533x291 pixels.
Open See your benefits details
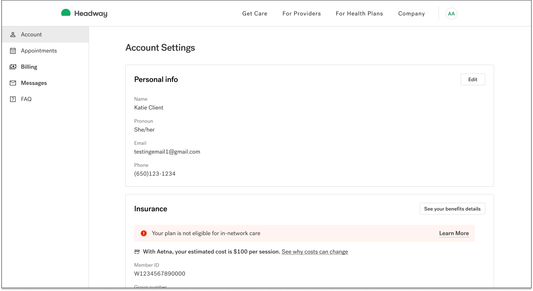point(452,209)
